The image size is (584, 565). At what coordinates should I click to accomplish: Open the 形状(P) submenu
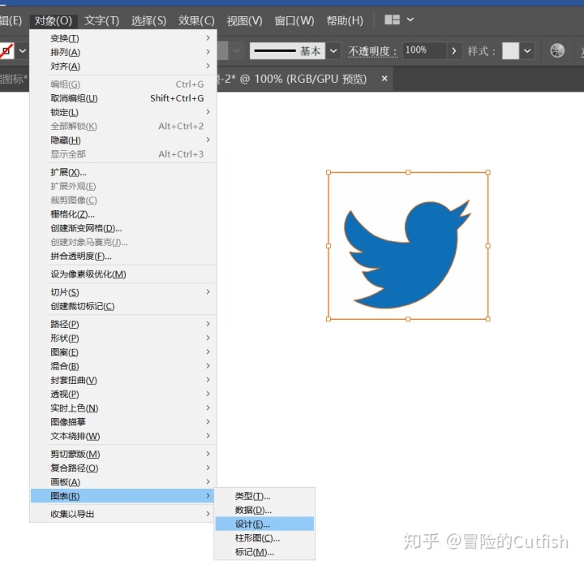(123, 338)
